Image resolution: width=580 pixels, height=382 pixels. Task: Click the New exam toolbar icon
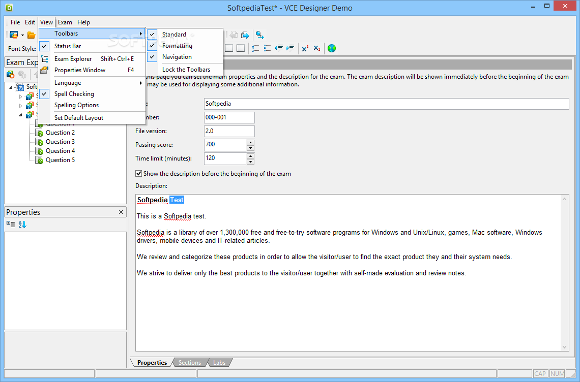pos(14,35)
